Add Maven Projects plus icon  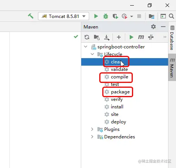tap(119, 37)
